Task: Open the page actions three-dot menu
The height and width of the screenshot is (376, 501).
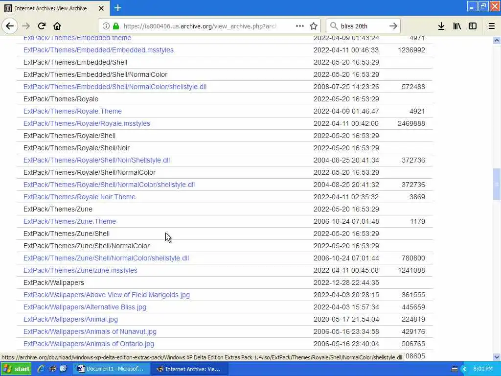Action: coord(300,26)
